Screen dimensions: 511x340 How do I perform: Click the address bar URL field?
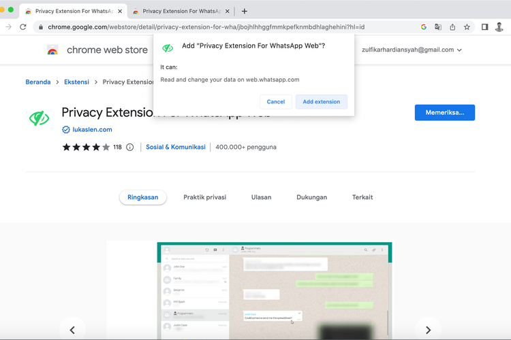[218, 27]
